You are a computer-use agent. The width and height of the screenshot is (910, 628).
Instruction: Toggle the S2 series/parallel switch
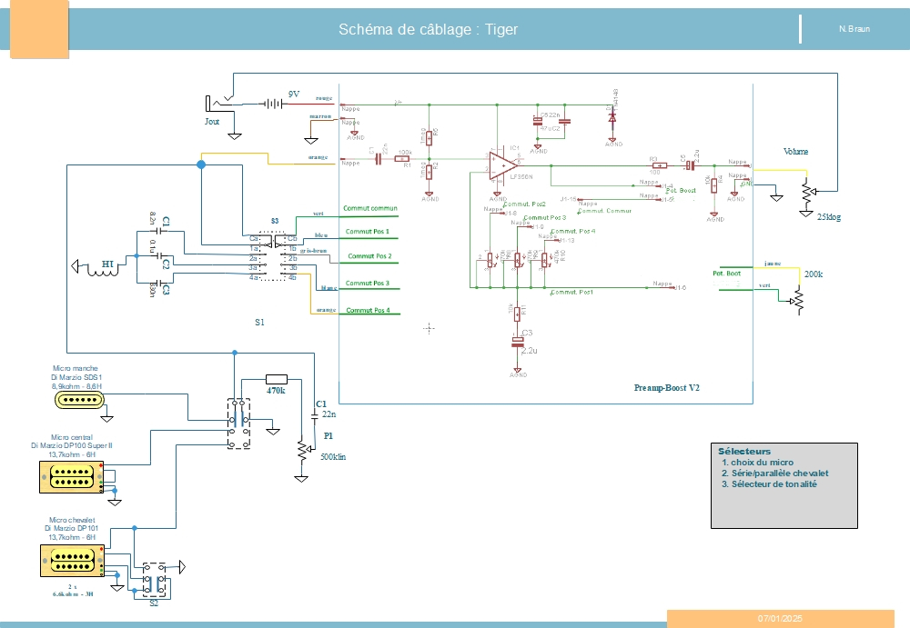tap(152, 575)
